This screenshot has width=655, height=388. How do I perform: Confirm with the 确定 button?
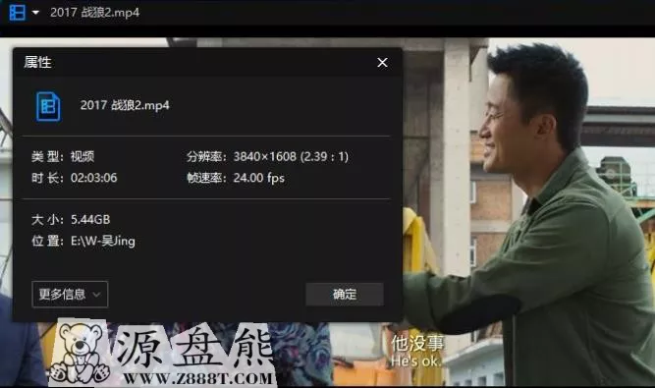[345, 295]
